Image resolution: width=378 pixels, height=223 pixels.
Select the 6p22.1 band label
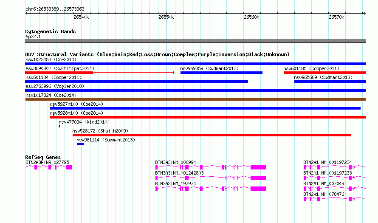point(33,37)
